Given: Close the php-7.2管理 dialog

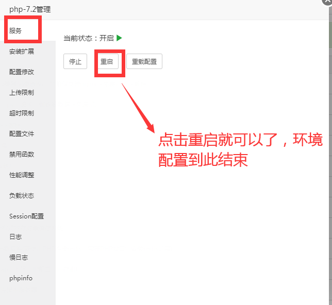Looking at the screenshot, I should pos(327,1).
